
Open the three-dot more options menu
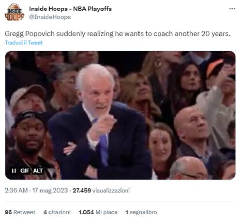pyautogui.click(x=232, y=9)
